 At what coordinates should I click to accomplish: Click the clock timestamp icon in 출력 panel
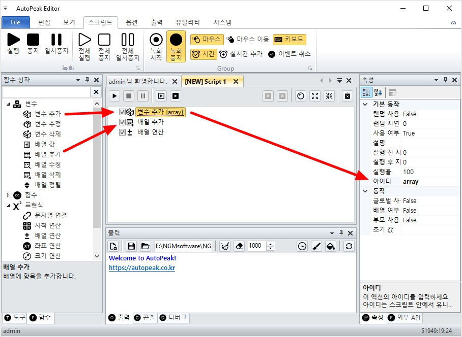[302, 246]
